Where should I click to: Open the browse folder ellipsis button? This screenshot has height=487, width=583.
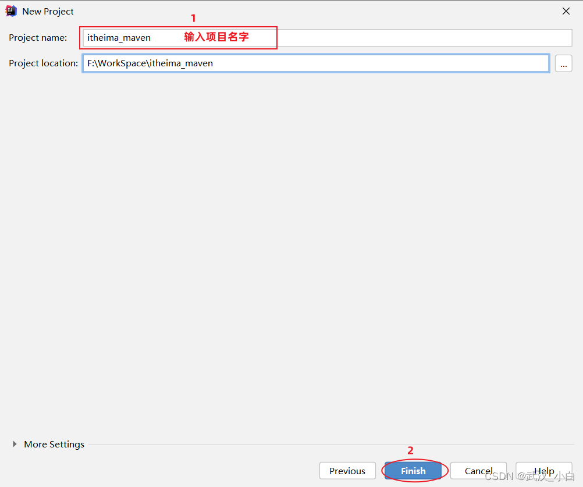point(563,63)
